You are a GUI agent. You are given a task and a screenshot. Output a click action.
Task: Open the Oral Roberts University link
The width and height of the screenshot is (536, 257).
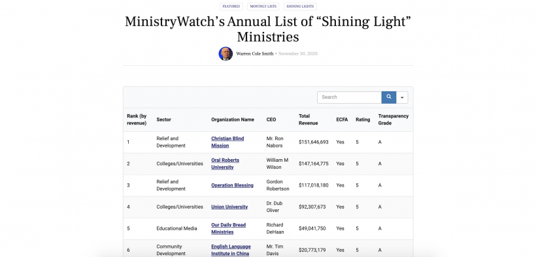[226, 164]
